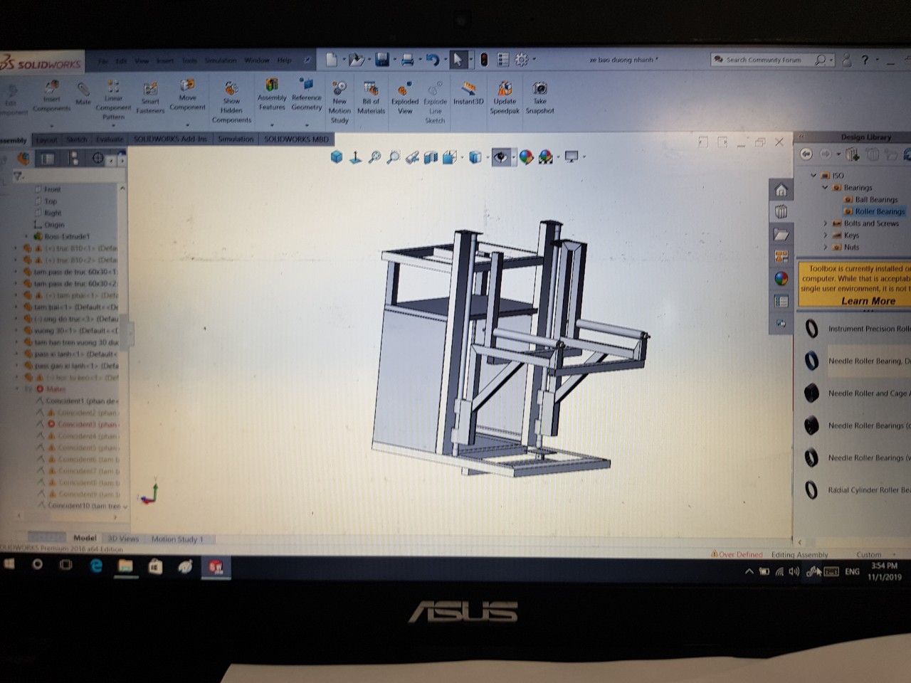Collapse the Bearings folder in Design Library

point(825,188)
